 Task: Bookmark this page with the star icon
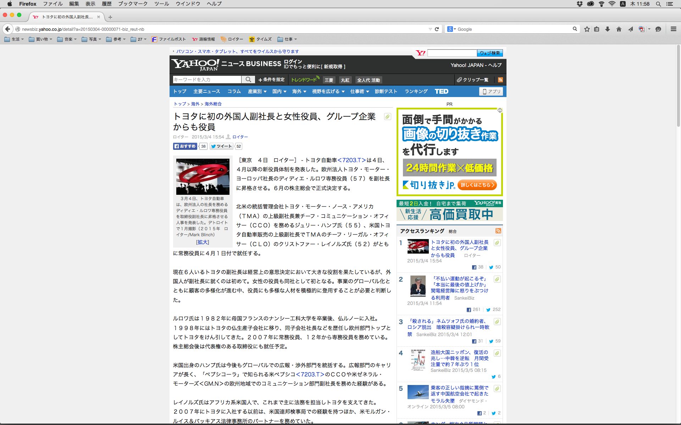(587, 29)
